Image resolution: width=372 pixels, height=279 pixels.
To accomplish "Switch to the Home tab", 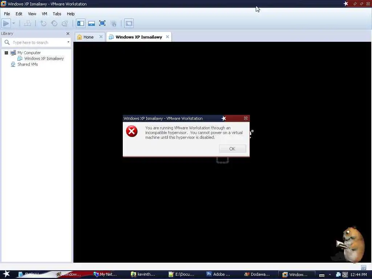I will [x=89, y=37].
